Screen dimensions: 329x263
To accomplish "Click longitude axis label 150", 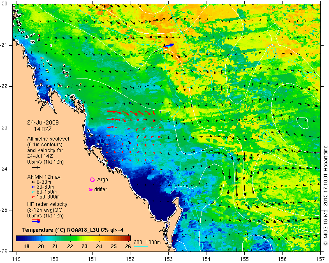I will [x=54, y=259].
